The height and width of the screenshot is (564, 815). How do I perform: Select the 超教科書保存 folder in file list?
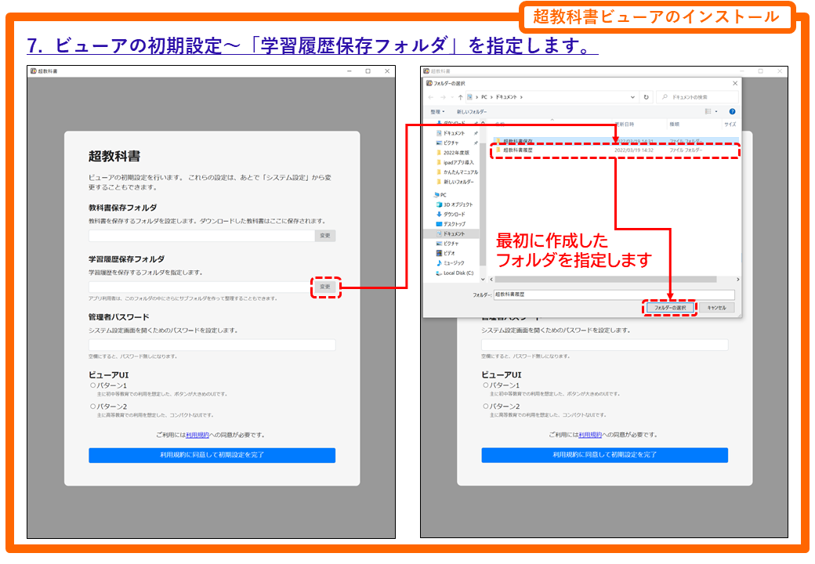[615, 141]
